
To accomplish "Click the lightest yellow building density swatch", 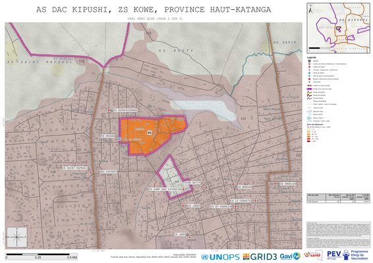I will tap(309, 130).
